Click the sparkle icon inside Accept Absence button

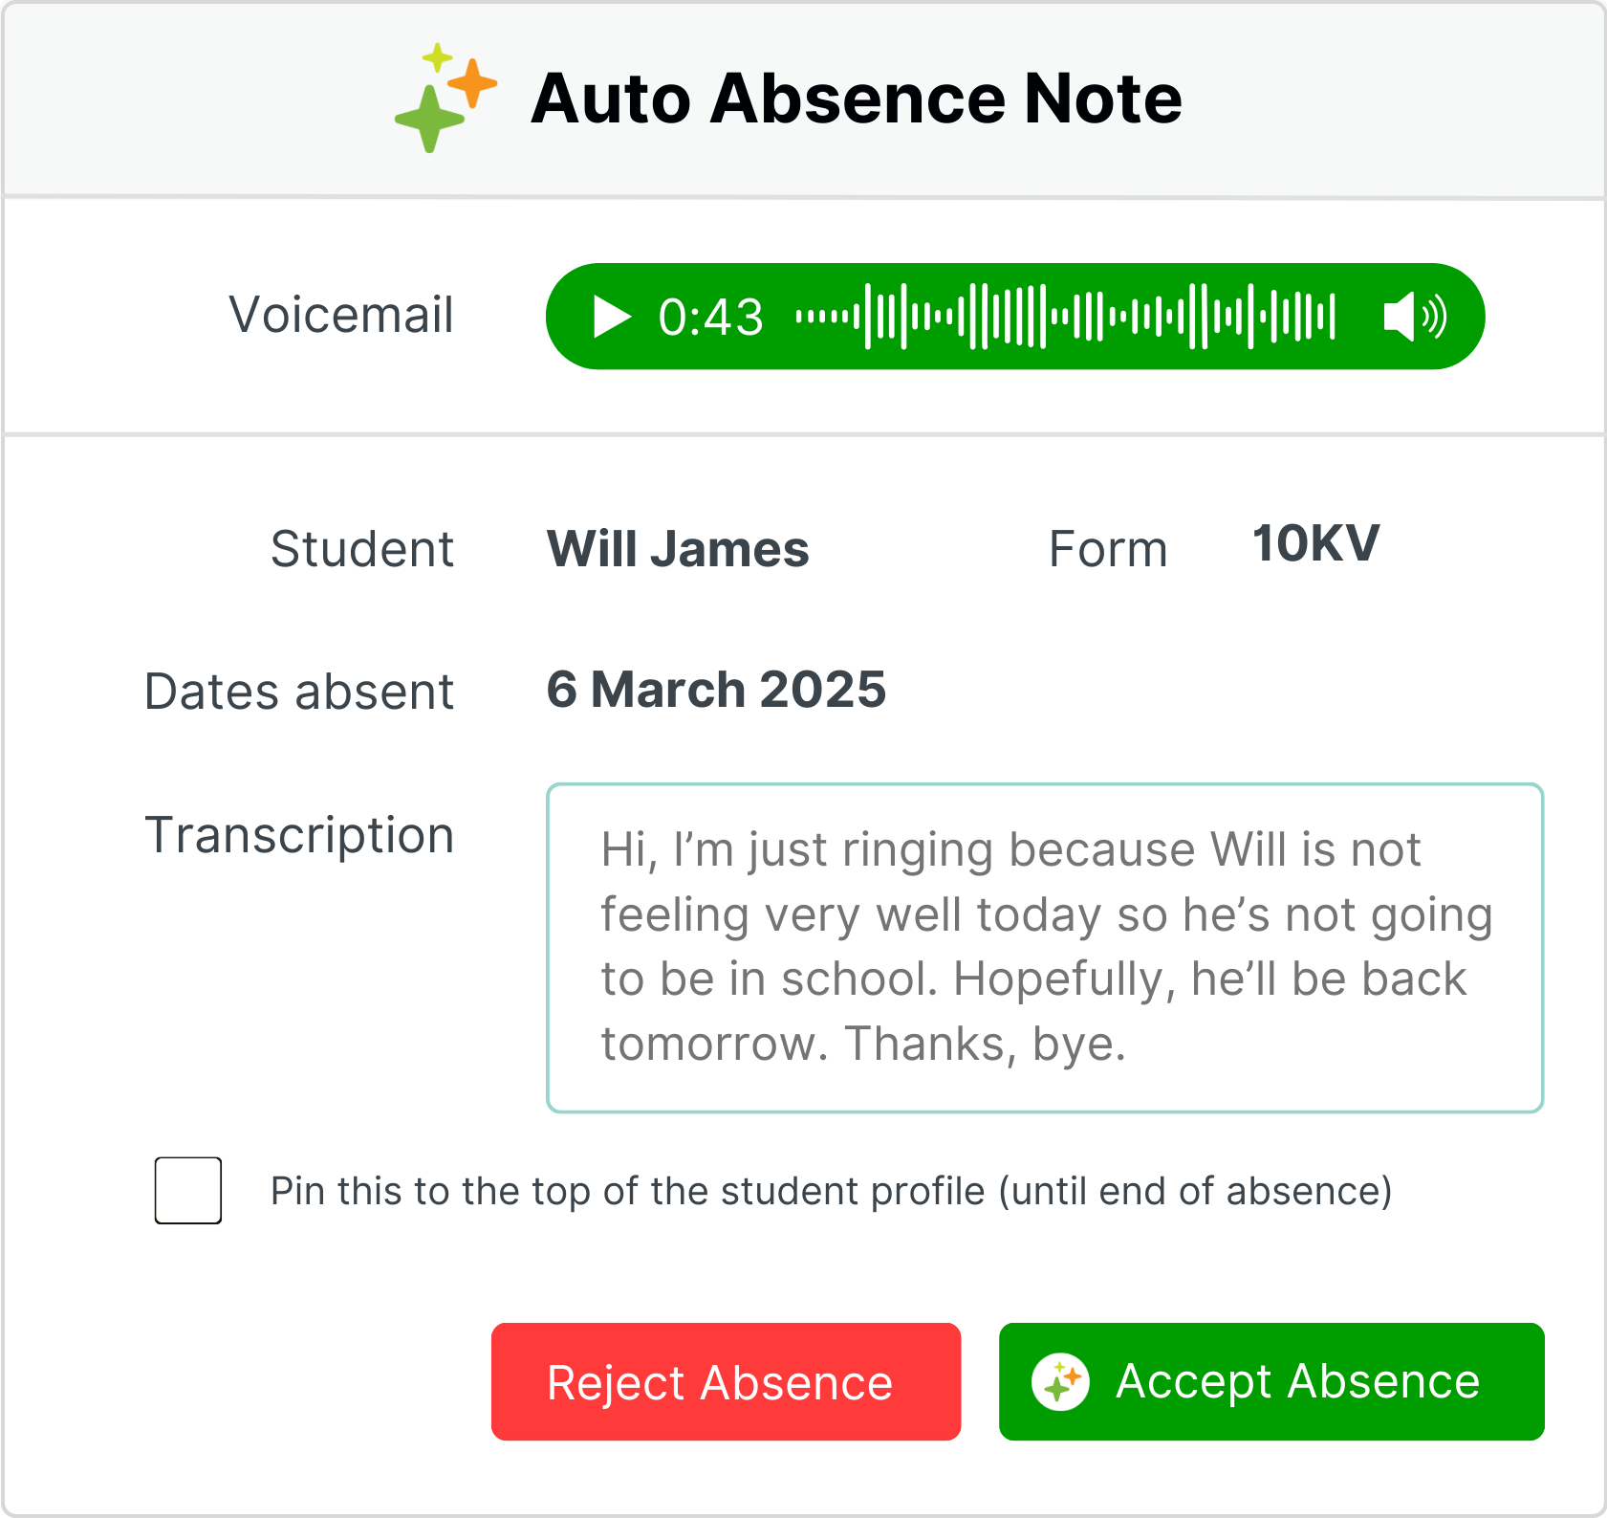1060,1382
